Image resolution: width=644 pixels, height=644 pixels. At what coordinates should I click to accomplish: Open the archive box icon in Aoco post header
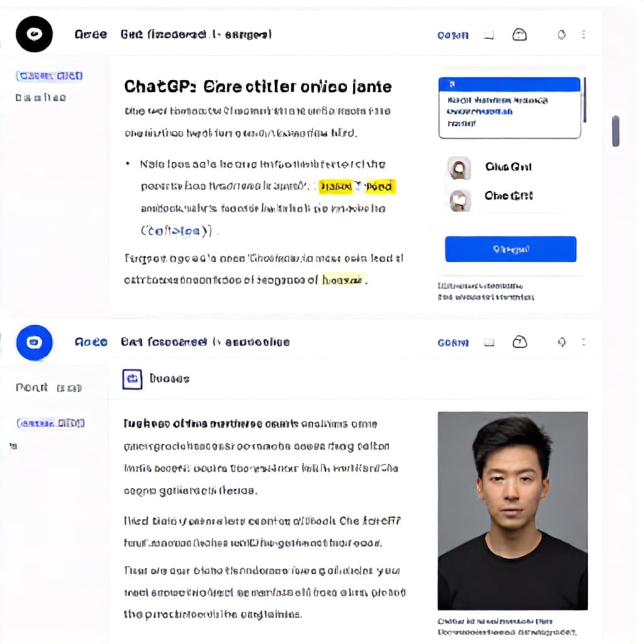click(519, 341)
